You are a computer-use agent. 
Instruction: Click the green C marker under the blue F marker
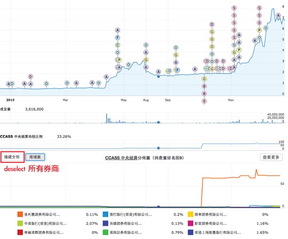[118, 45]
